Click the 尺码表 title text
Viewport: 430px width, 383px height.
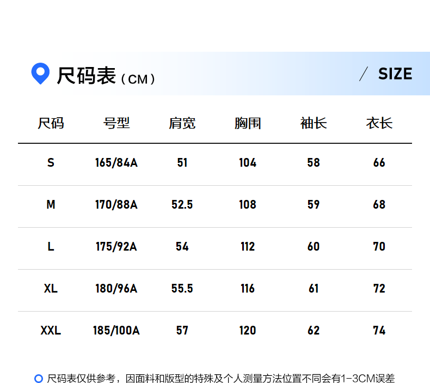coord(86,76)
